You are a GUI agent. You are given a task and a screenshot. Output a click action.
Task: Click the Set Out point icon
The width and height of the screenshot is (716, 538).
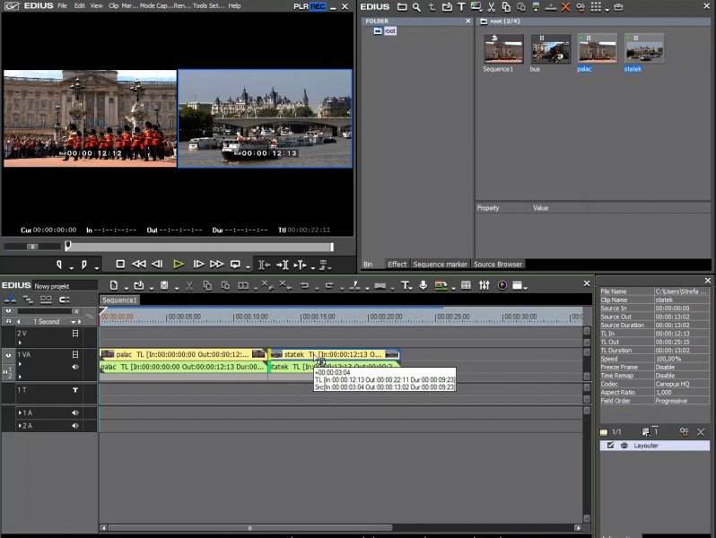pyautogui.click(x=83, y=265)
